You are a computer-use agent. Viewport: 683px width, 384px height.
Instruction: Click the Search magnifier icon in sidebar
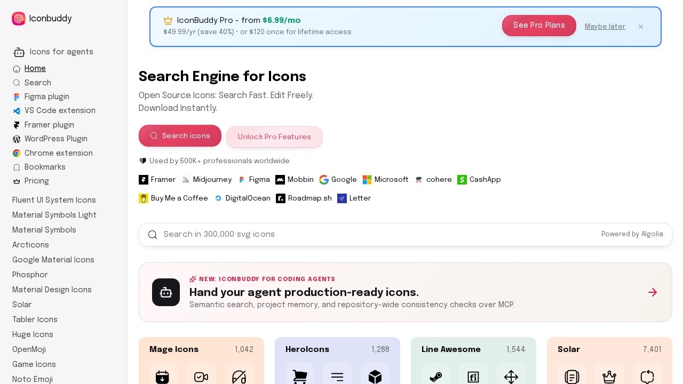point(17,83)
